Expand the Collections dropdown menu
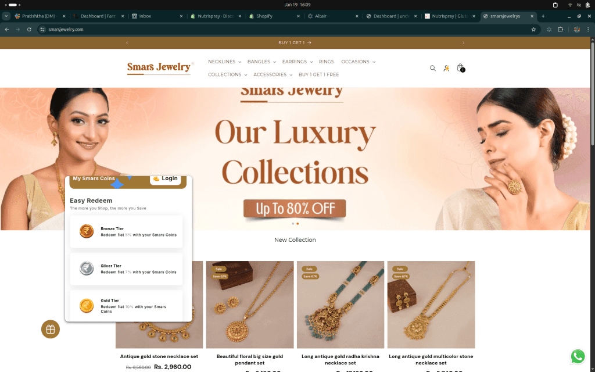This screenshot has width=595, height=372. point(228,75)
